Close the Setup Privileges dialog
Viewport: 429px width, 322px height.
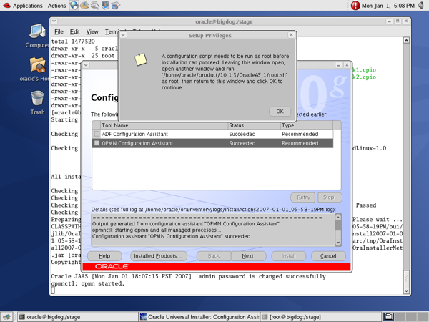pos(291,35)
